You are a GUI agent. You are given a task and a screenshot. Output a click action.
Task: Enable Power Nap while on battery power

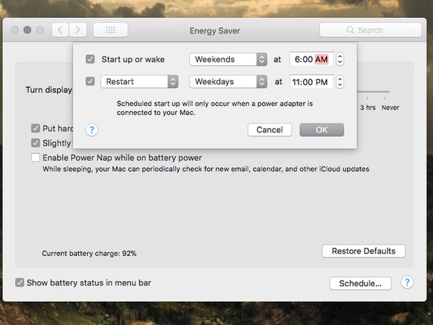36,158
